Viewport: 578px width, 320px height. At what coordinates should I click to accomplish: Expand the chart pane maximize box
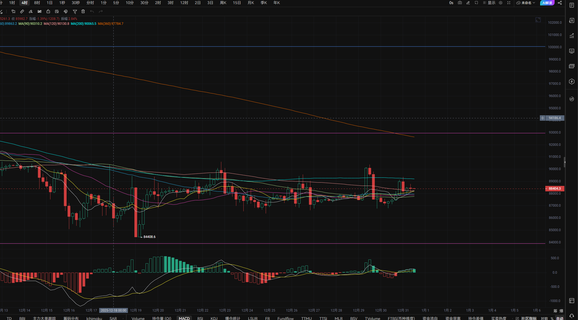pyautogui.click(x=538, y=20)
